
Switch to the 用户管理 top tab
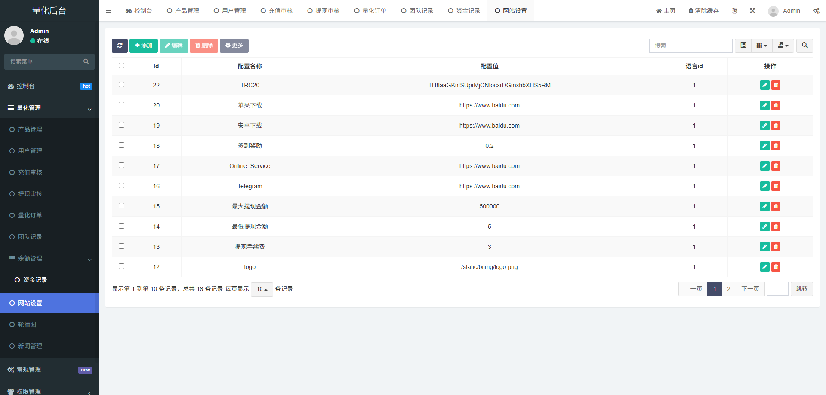tap(230, 11)
